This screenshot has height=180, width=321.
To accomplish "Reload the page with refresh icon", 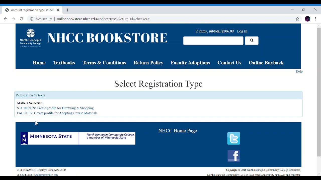I will (x=22, y=19).
